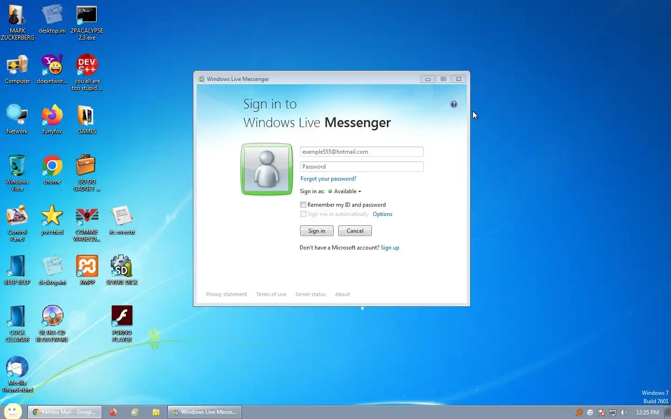Select the Computer desktop icon
The width and height of the screenshot is (671, 419).
pyautogui.click(x=17, y=69)
